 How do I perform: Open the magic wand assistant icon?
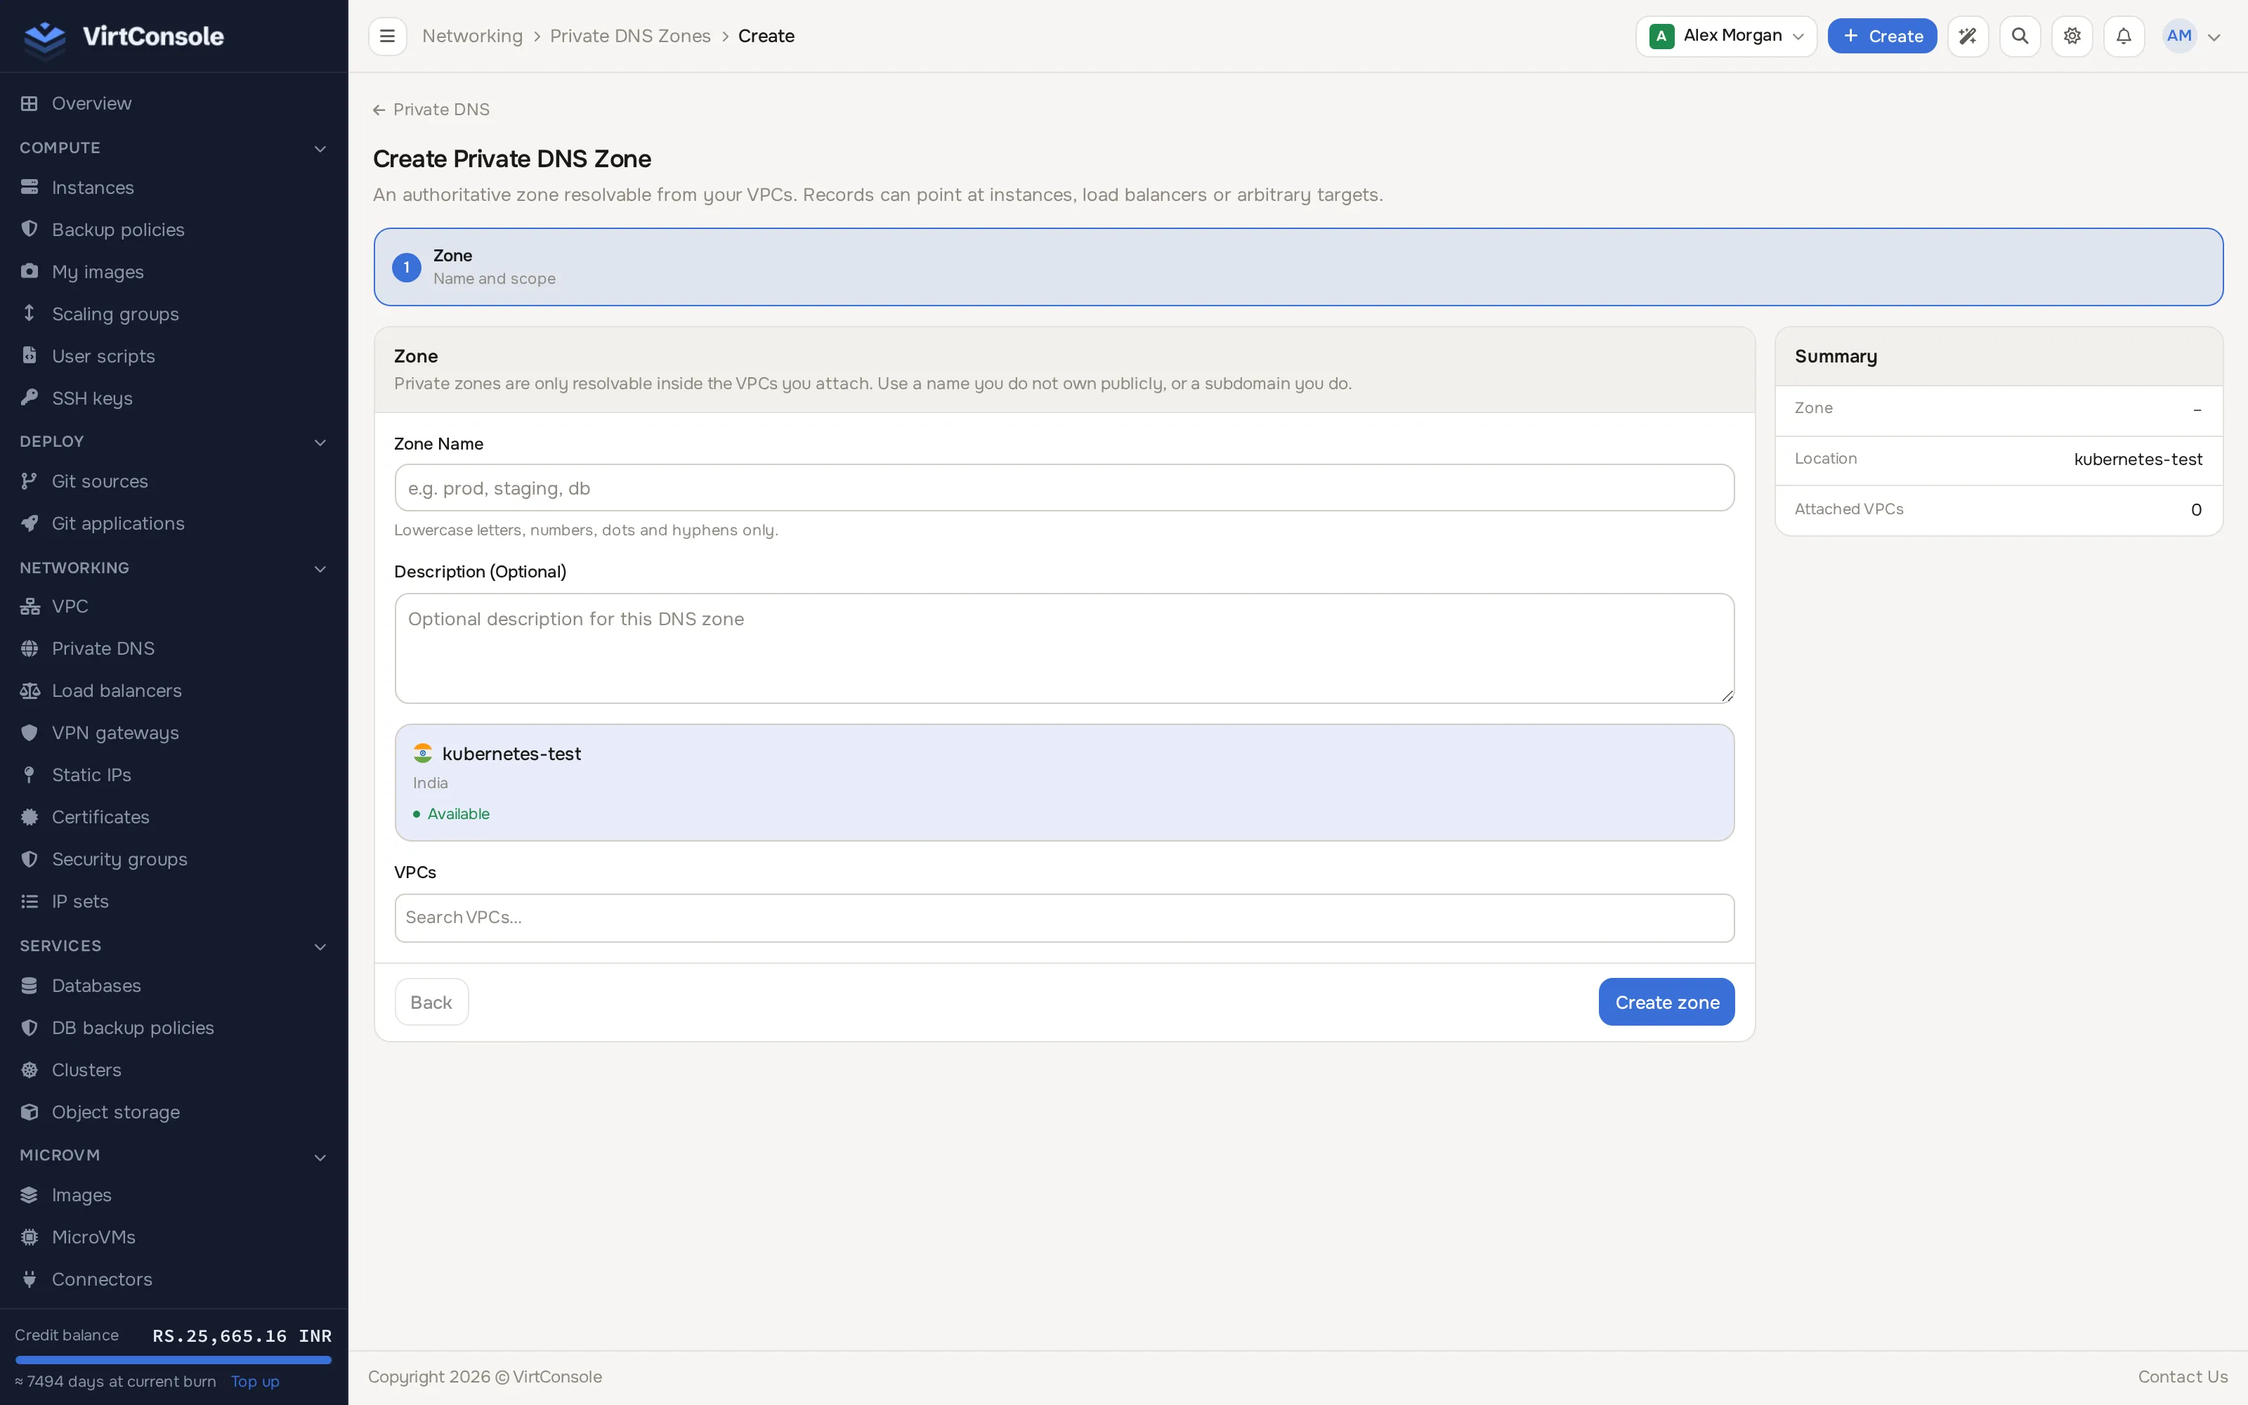click(1968, 37)
